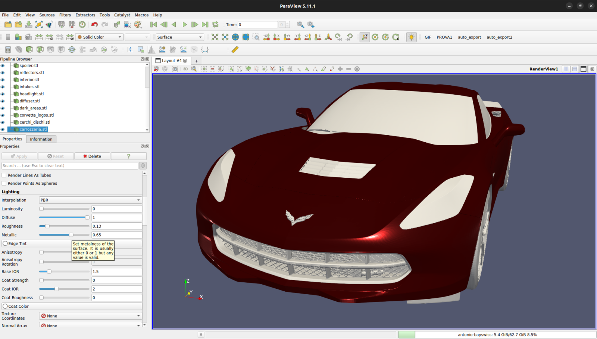Change the Interpolation dropdown from PBR
Image resolution: width=597 pixels, height=339 pixels.
point(90,200)
